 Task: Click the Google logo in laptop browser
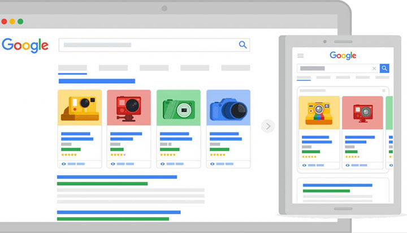[x=25, y=45]
